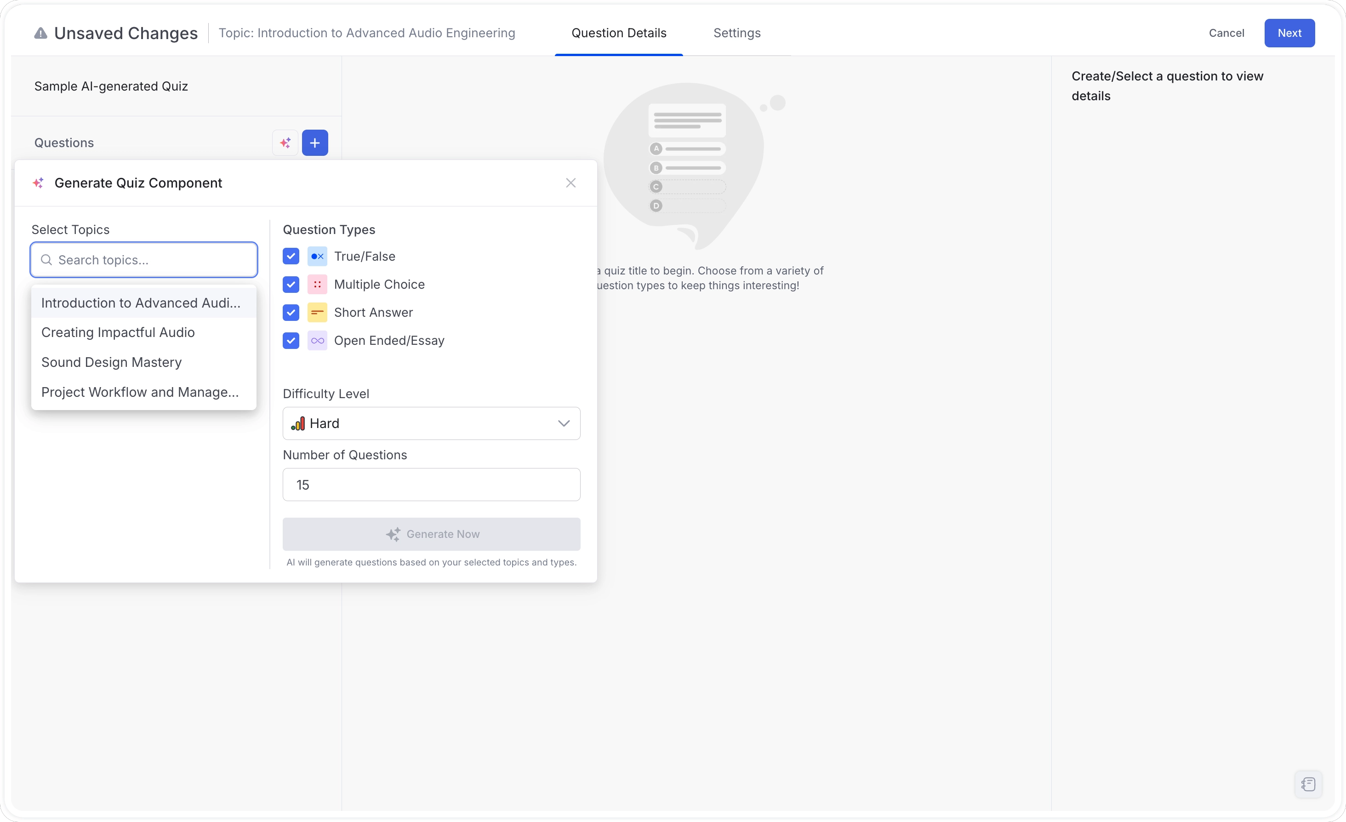
Task: Click the Topic: Introduction to Advanced Audio Engineering text
Action: click(366, 33)
